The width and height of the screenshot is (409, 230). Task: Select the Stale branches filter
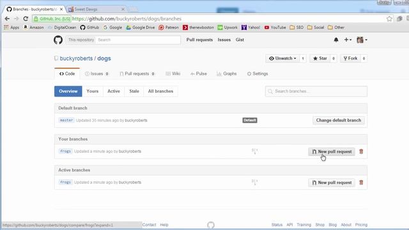point(134,91)
